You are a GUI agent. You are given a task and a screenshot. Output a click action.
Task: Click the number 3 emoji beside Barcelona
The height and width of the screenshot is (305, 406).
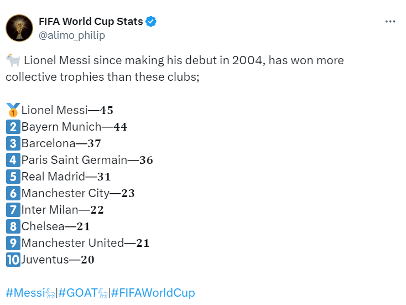[x=13, y=143]
